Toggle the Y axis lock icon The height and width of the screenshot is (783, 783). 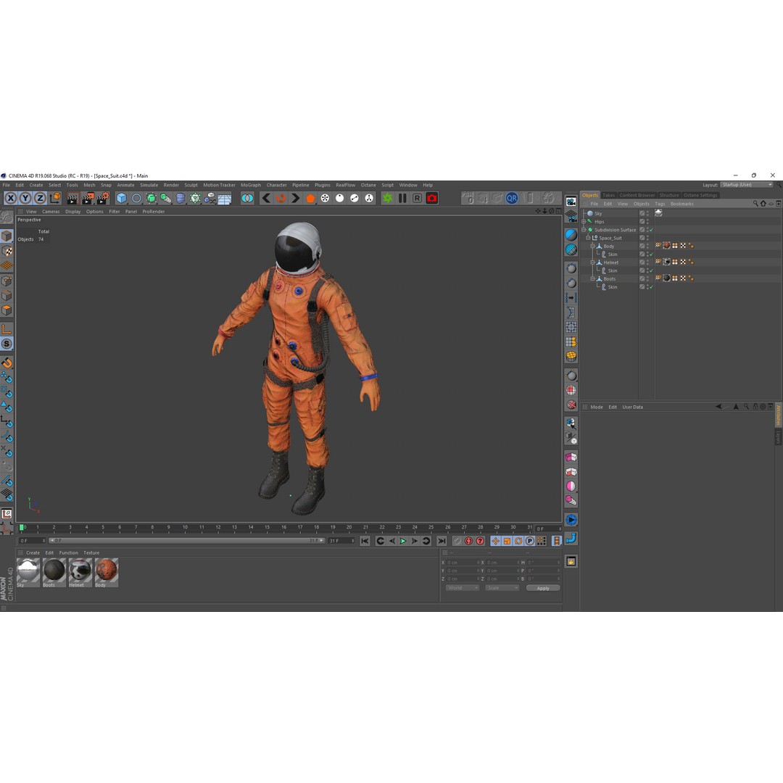pyautogui.click(x=25, y=198)
